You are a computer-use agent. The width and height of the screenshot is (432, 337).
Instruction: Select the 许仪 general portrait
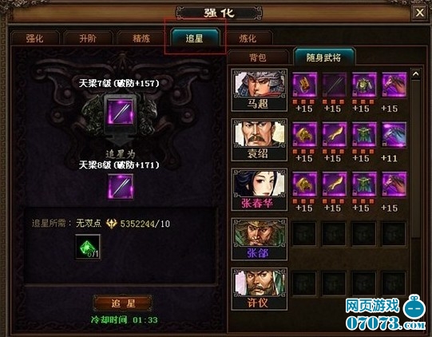pyautogui.click(x=260, y=289)
